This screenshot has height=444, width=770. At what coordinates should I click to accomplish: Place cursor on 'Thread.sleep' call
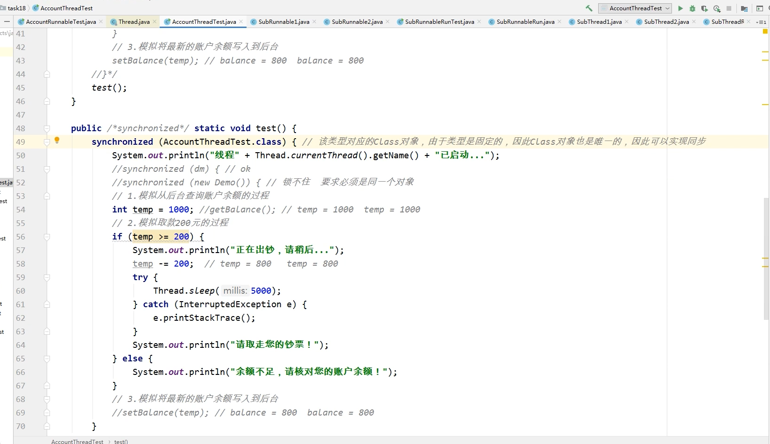pyautogui.click(x=184, y=291)
